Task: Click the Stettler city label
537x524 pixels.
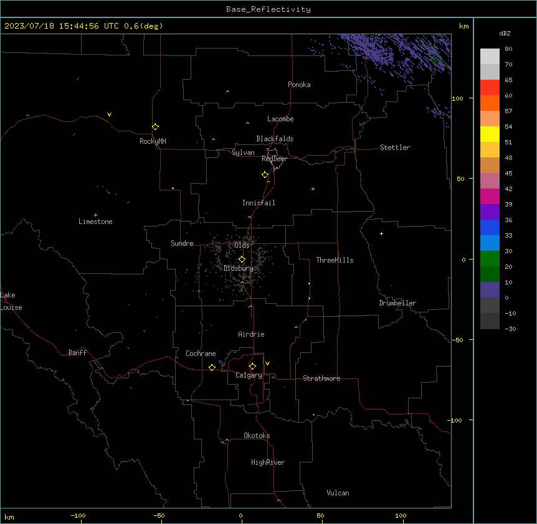Action: [x=394, y=147]
